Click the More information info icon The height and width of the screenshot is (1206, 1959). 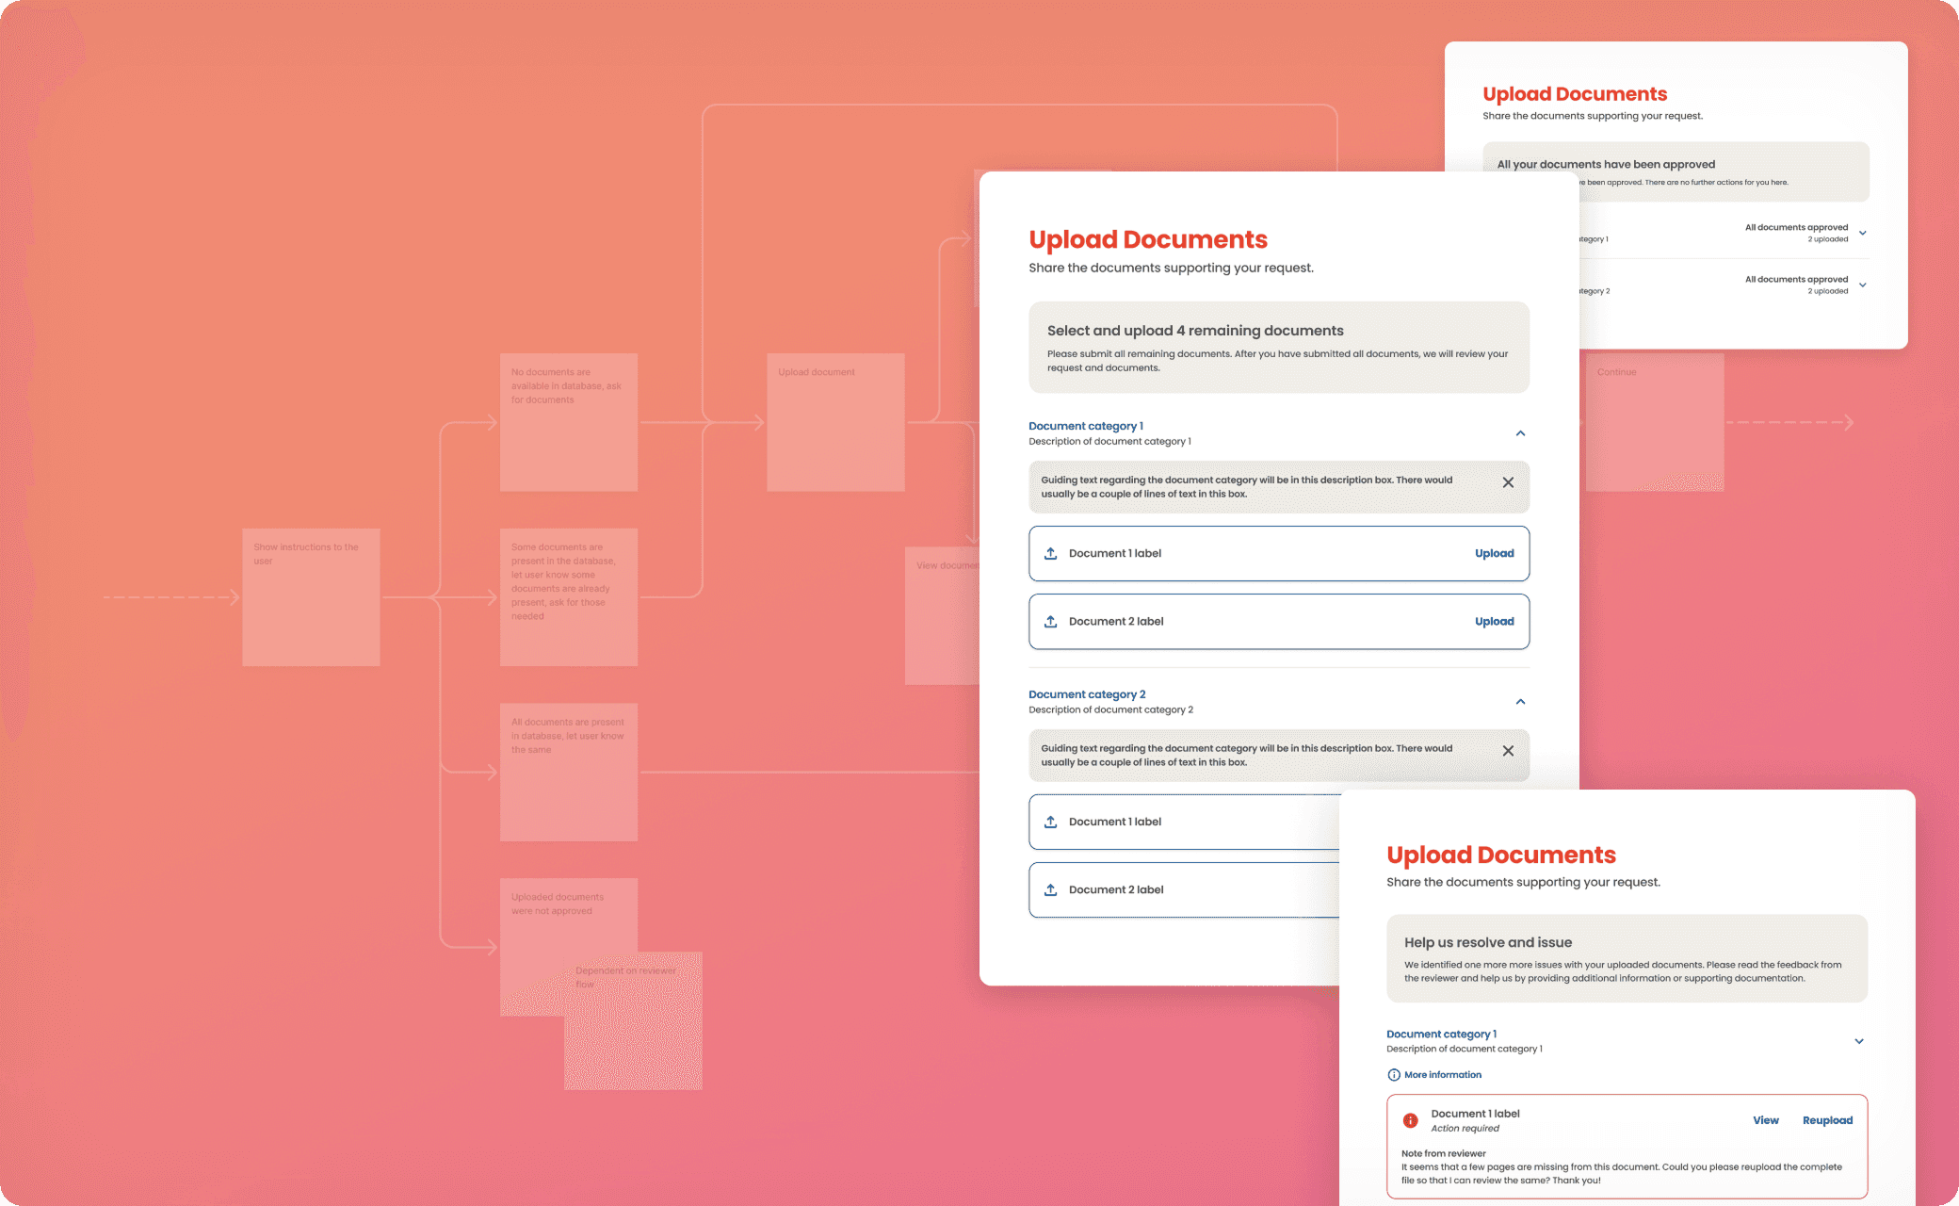coord(1394,1075)
